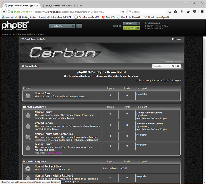Open How to setup OpenVP... bookmark
This screenshot has height=184, width=206.
(158, 17)
